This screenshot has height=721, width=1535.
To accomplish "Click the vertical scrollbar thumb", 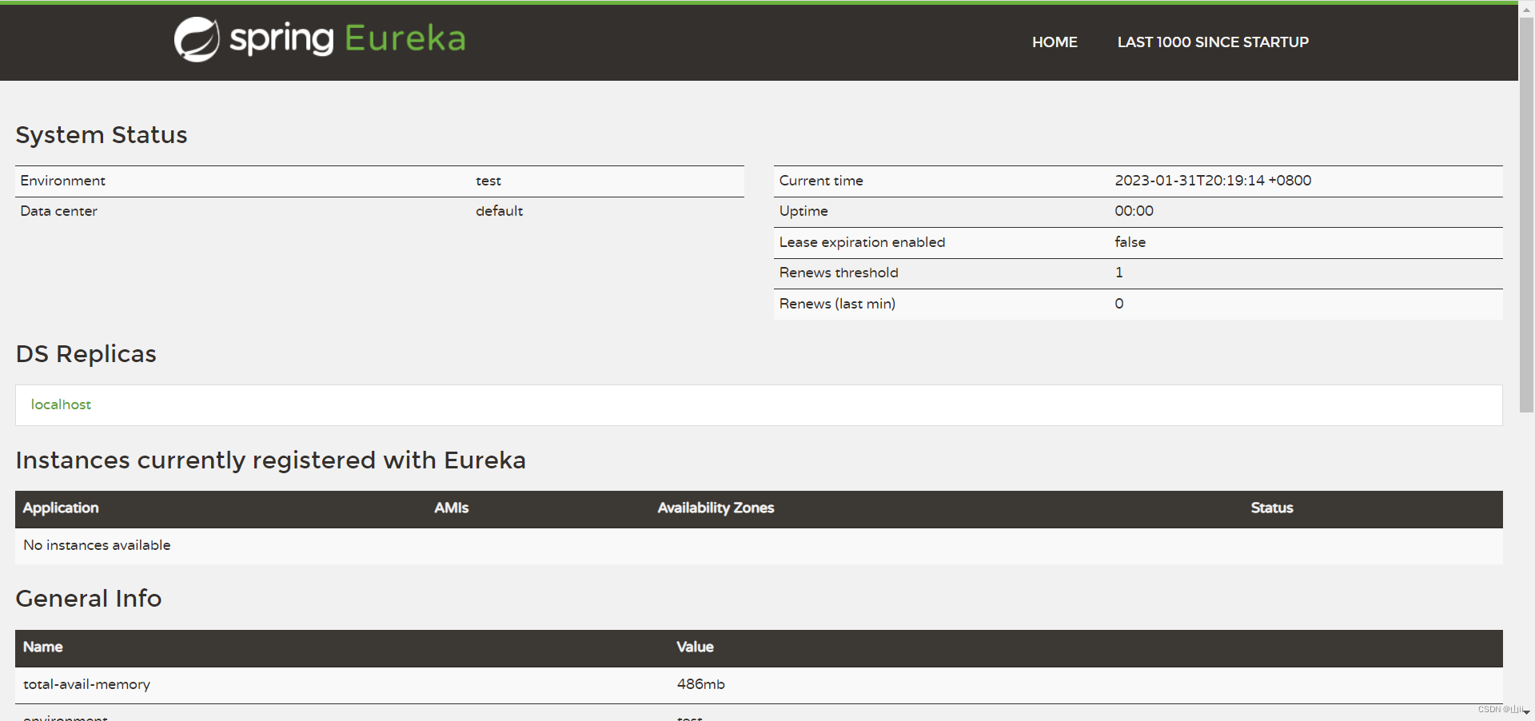I will click(x=1526, y=214).
